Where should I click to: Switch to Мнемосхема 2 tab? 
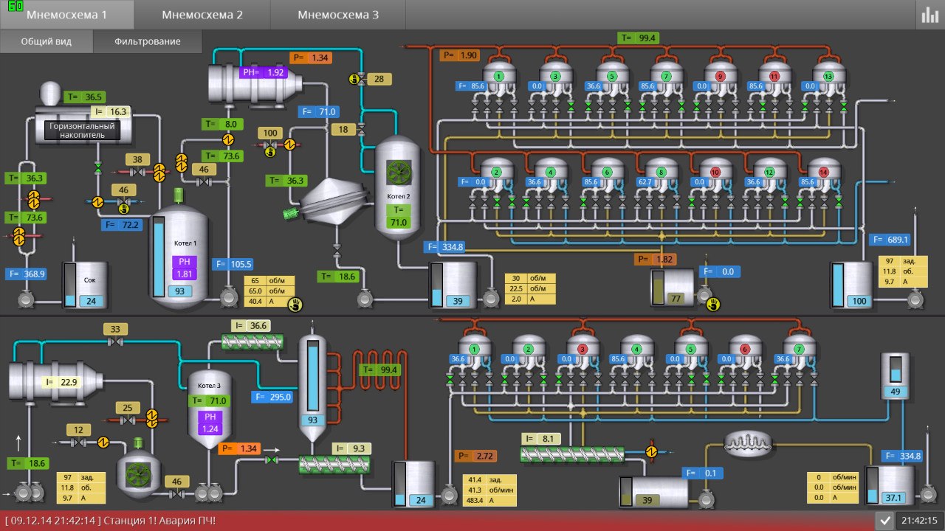[202, 15]
